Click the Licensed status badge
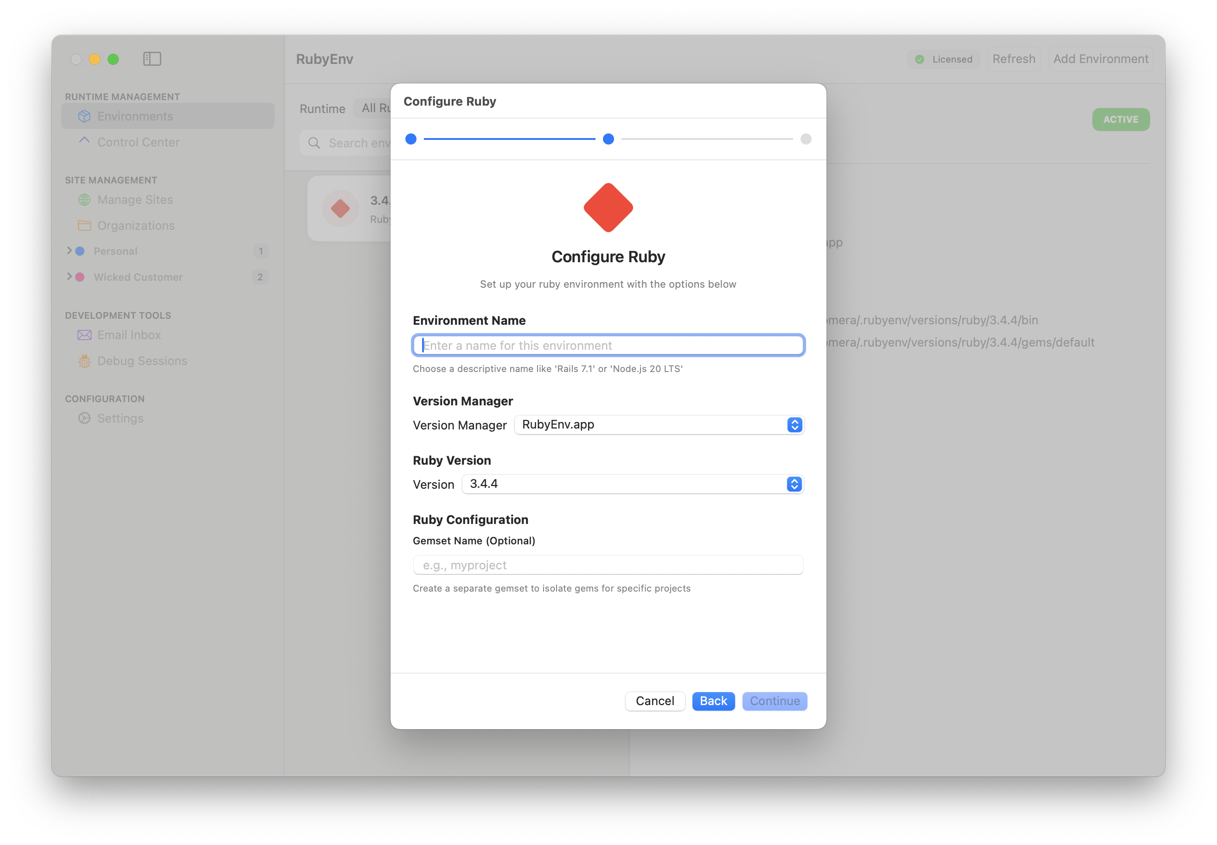The width and height of the screenshot is (1217, 845). click(943, 59)
